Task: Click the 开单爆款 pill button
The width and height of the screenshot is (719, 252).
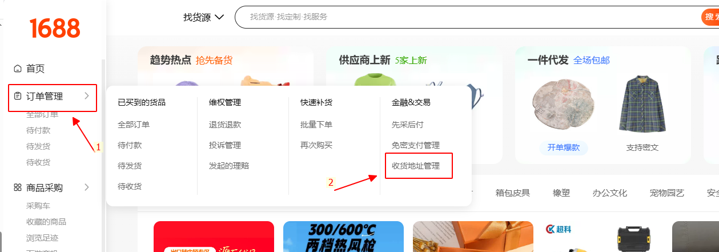Action: [x=564, y=147]
